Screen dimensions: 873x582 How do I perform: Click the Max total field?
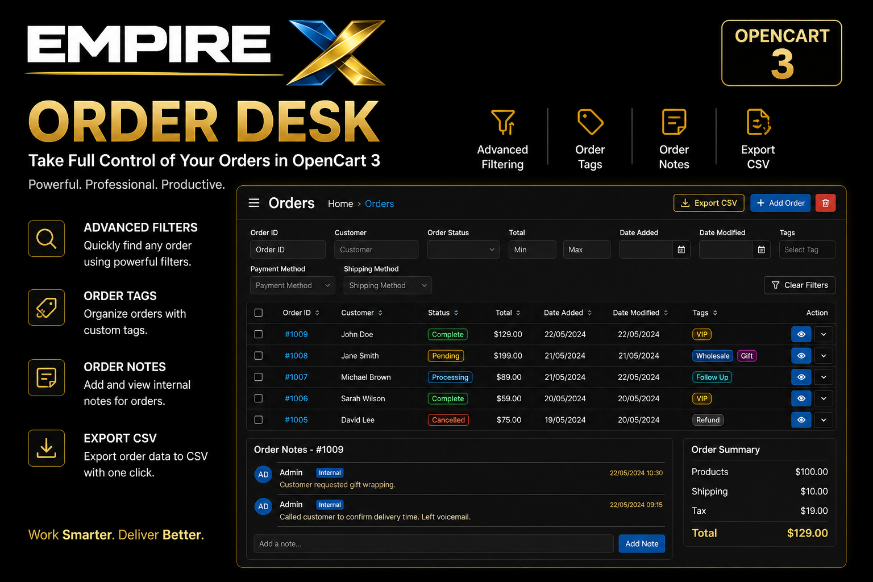587,250
